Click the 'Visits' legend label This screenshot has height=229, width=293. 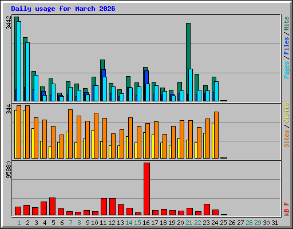click(x=287, y=113)
